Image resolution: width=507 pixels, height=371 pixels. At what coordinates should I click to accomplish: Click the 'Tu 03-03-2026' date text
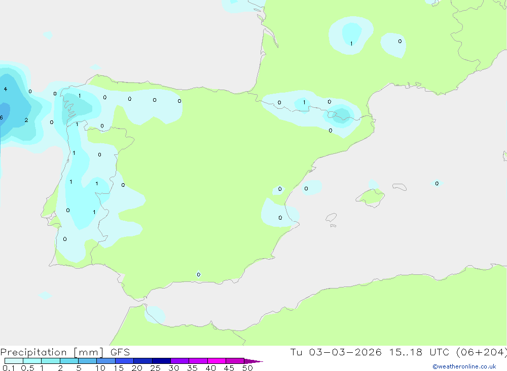pyautogui.click(x=336, y=352)
